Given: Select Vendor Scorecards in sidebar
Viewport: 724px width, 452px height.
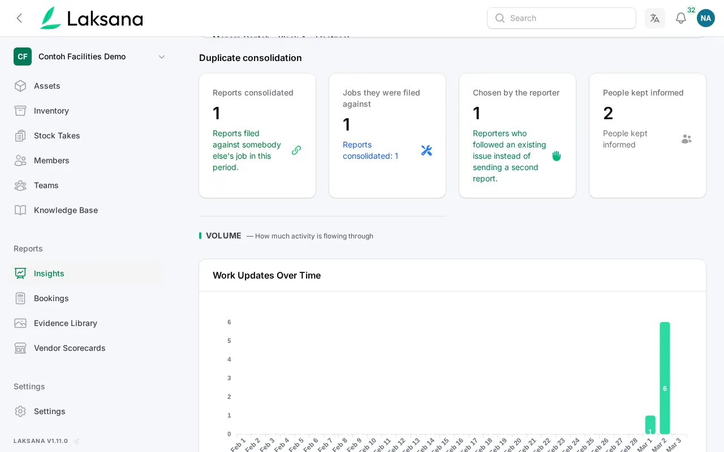Looking at the screenshot, I should 86,348.
